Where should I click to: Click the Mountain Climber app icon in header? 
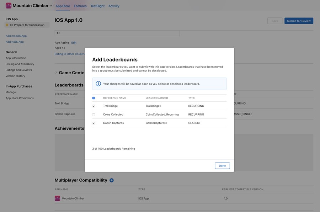pyautogui.click(x=9, y=6)
